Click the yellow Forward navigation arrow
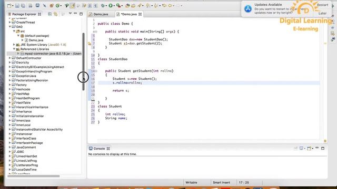This screenshot has width=337, height=189. coord(170,6)
